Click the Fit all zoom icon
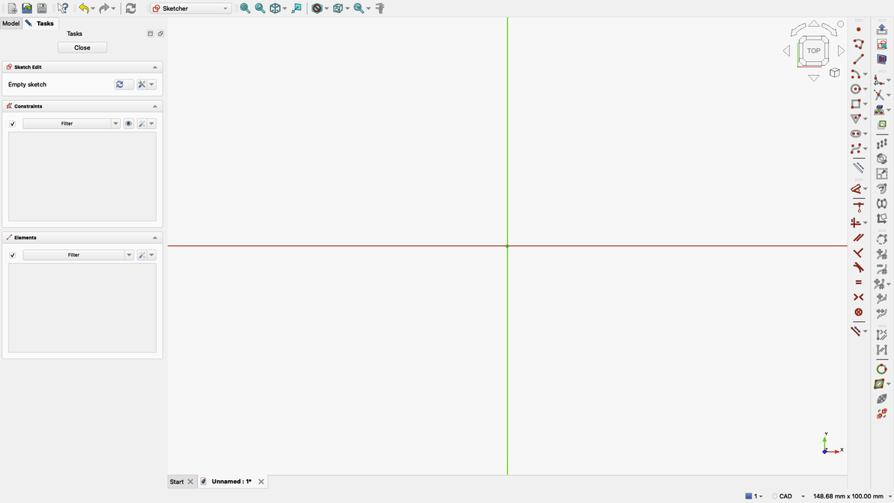This screenshot has width=894, height=503. [245, 8]
